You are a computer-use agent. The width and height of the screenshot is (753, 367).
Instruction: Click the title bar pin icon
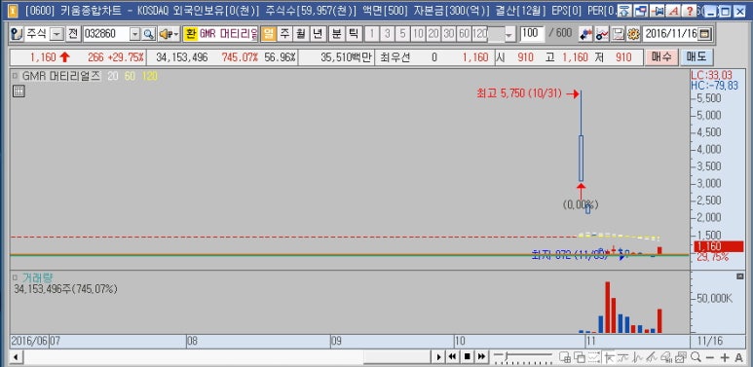[659, 11]
